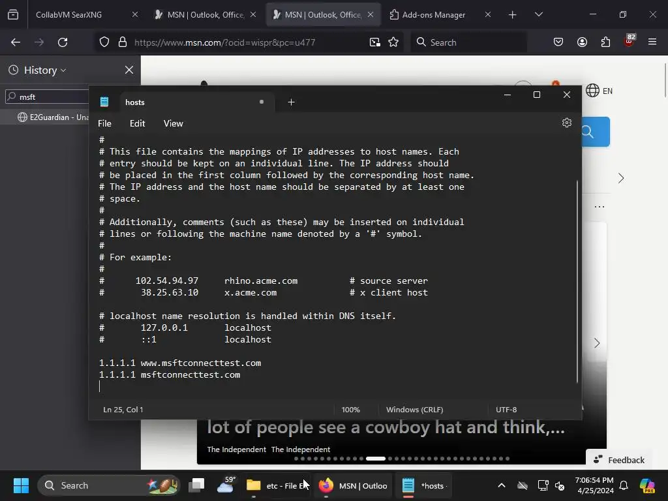Open the three-dot options on MSN page
This screenshot has width=668, height=501.
600,207
